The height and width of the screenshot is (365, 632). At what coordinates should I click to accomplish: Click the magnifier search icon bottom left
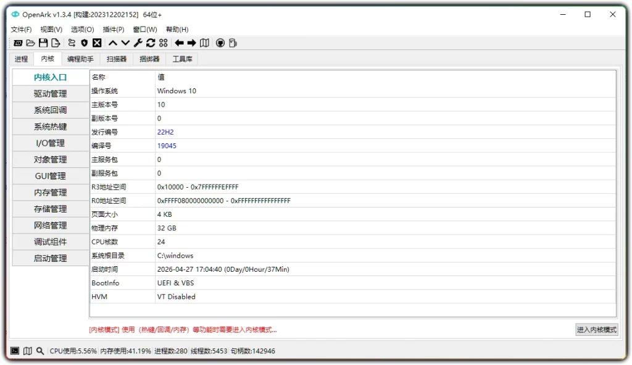(39, 350)
